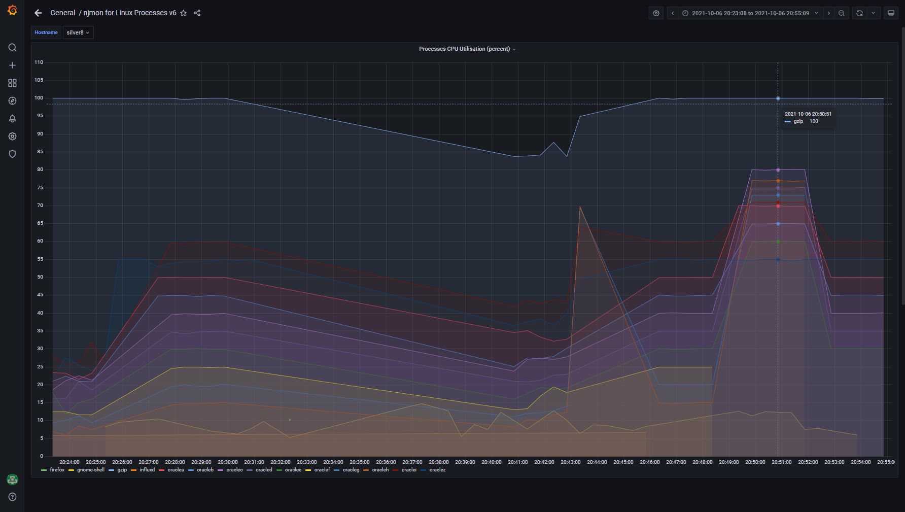Click the njmon for Linux Processes v6 title
The width and height of the screenshot is (905, 512).
pos(130,13)
